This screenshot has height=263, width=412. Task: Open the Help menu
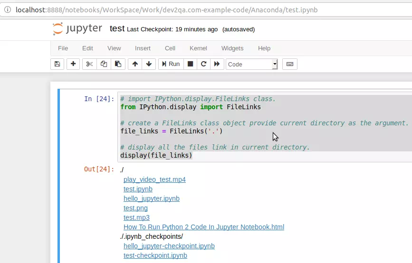[264, 48]
